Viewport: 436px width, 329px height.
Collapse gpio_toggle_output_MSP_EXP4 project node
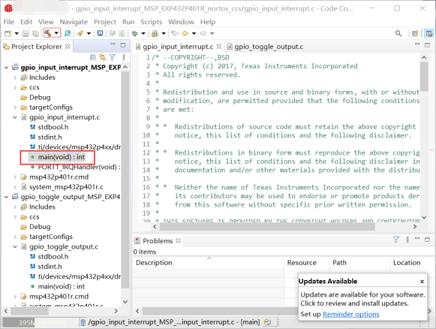pos(7,197)
